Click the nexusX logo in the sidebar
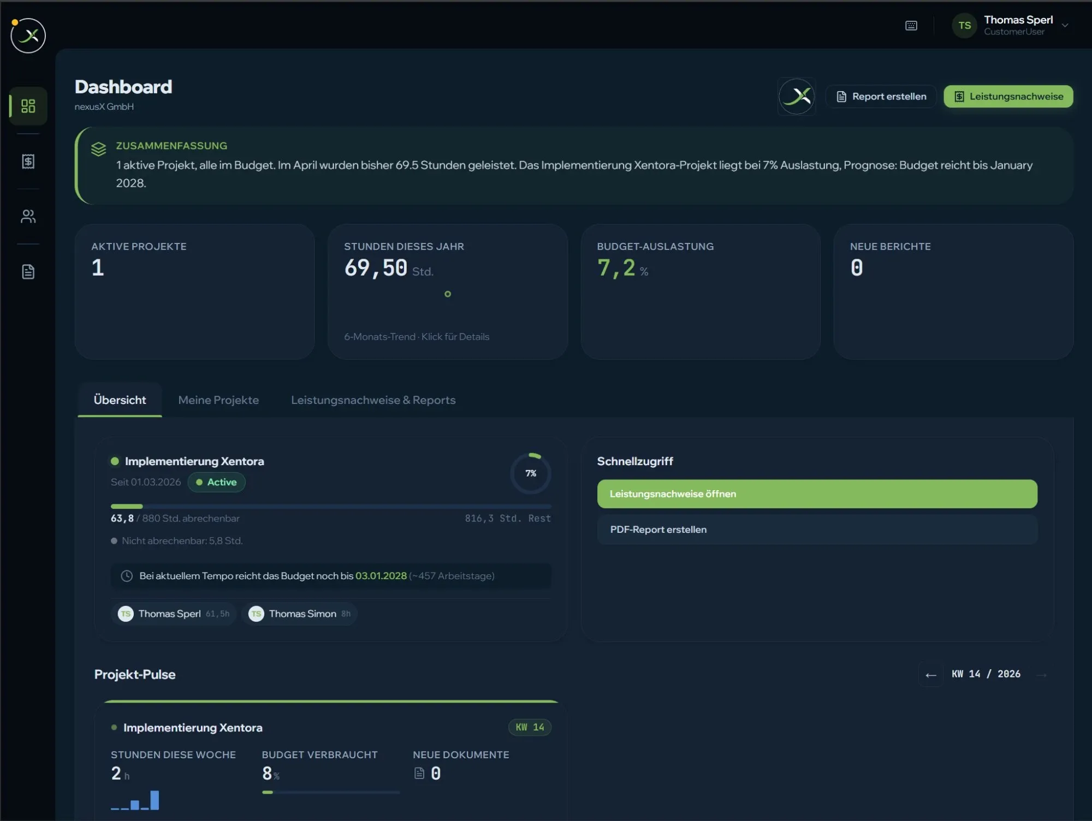The image size is (1092, 821). [x=28, y=35]
